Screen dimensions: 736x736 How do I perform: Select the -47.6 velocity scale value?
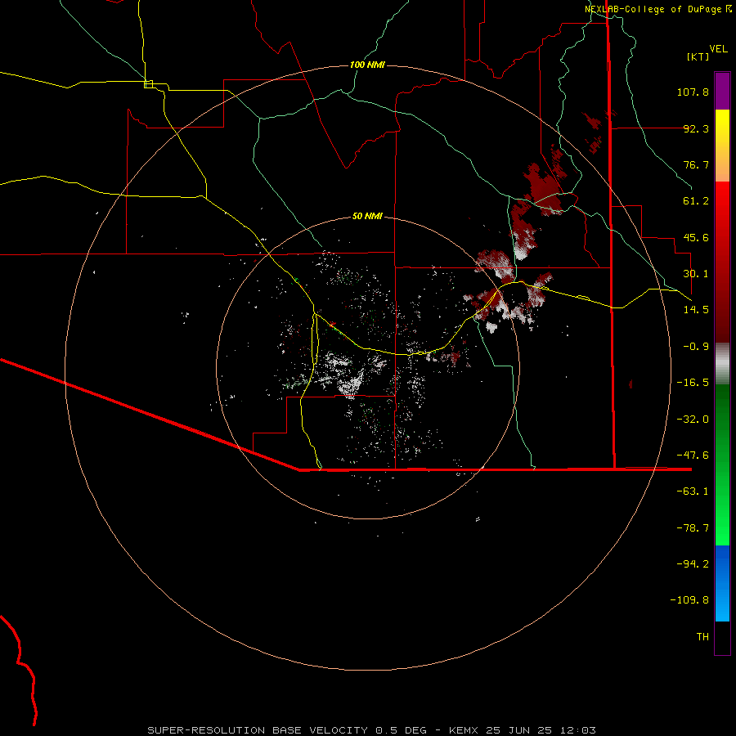pos(693,456)
